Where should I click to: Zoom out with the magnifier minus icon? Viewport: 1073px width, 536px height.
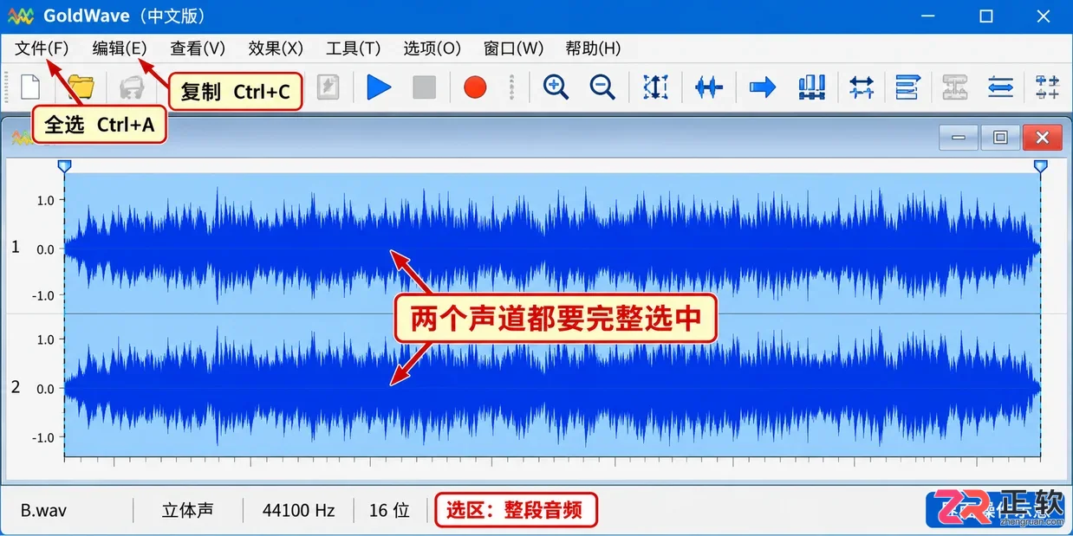click(602, 87)
